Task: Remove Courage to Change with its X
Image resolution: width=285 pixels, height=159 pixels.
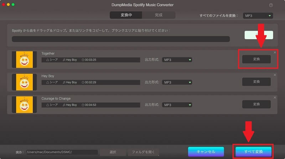Action: [275, 98]
